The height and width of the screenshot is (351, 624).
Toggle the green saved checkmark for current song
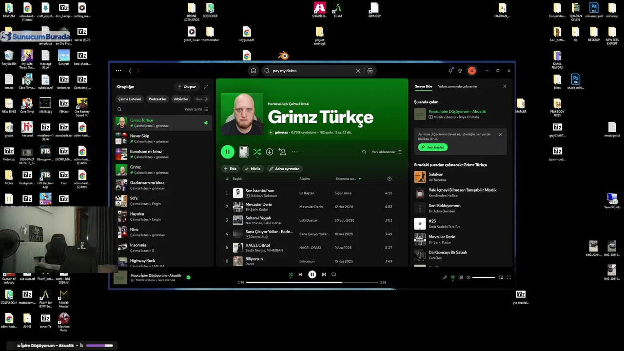pos(188,277)
